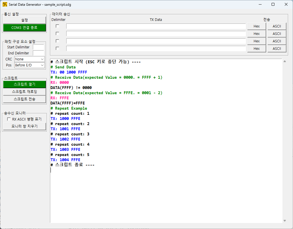Click the fourth TX Data input field
The image size is (293, 229).
(x=156, y=48)
